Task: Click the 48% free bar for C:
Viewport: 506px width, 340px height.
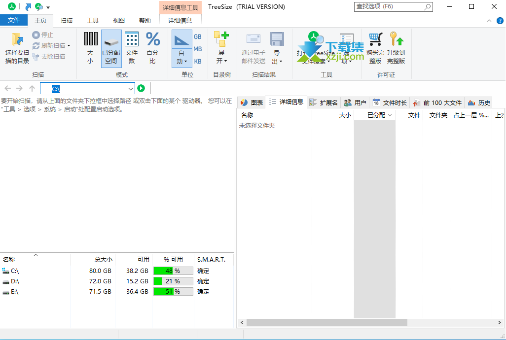Action: tap(173, 271)
